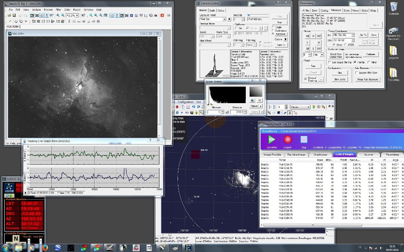Screen dimensions: 404x252
Task: Click the zoom-in magnifier in Screen Stretch
Action: [x=252, y=101]
